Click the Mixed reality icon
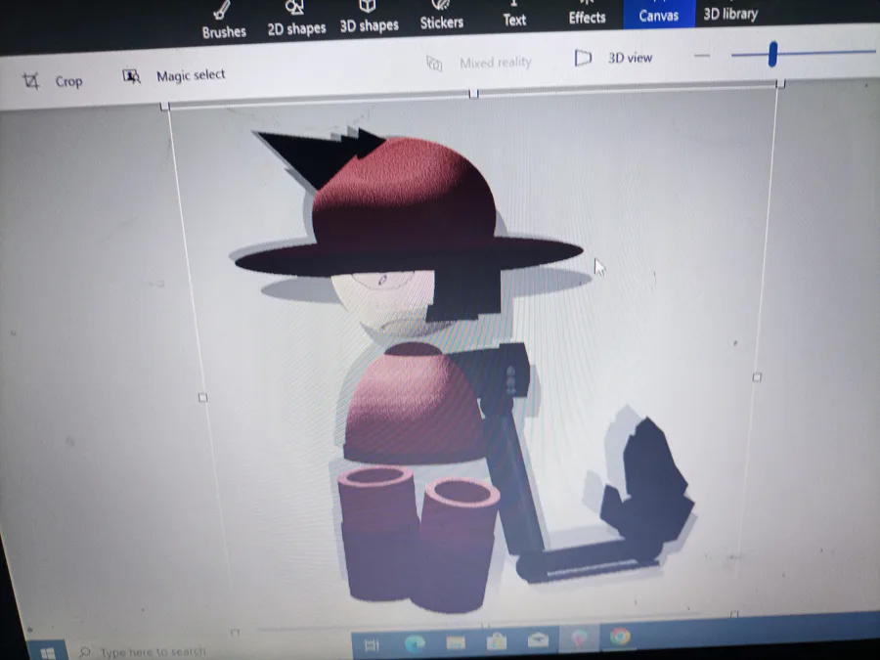880x660 pixels. click(434, 64)
